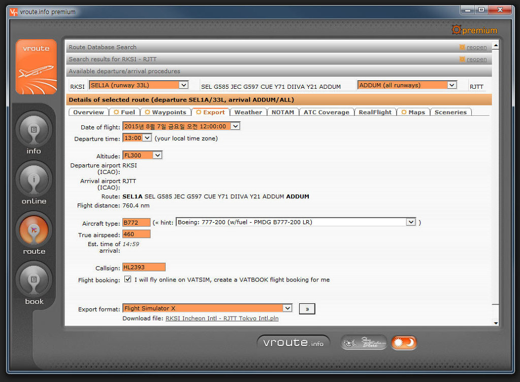This screenshot has height=382, width=520.
Task: Click the Flight distance value 760.4 nm
Action: [136, 205]
